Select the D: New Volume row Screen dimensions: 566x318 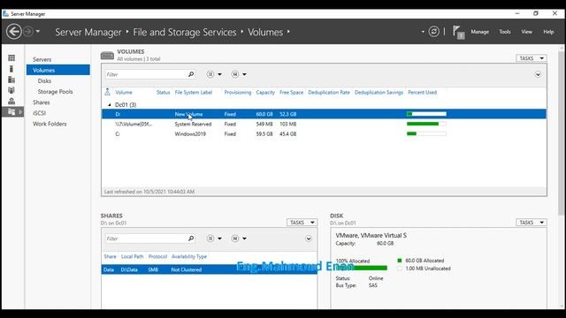click(x=324, y=114)
